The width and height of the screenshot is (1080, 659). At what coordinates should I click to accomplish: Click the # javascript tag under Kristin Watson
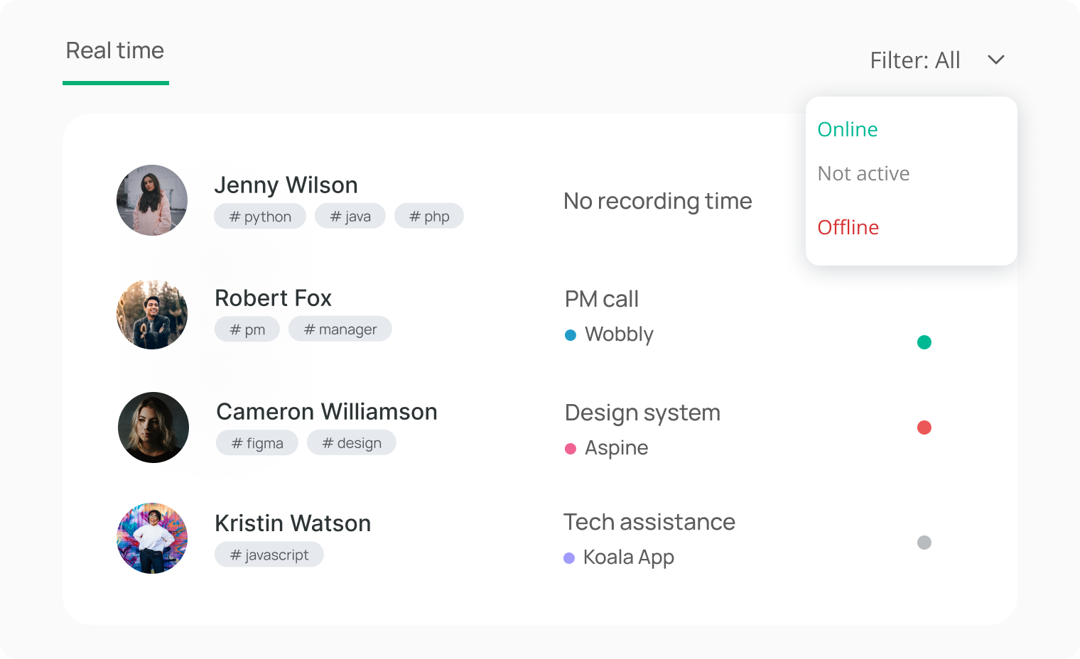click(269, 555)
